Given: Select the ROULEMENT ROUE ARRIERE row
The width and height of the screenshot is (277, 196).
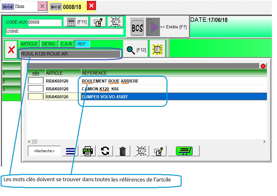Looking at the screenshot, I should click(x=110, y=81).
